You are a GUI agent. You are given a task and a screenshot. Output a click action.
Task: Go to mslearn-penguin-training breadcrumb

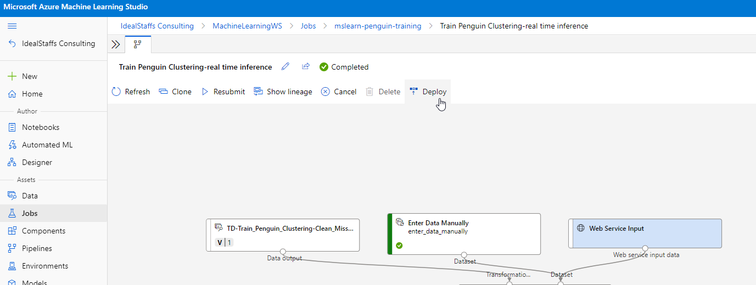pos(378,26)
